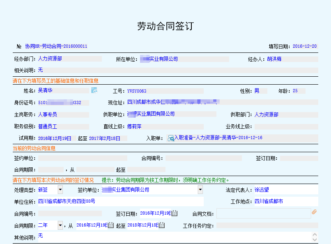Viewport: 331px width, 244px height.
Task: Click the empty 合同编号 field beside 签约单位
Action: click(204, 158)
